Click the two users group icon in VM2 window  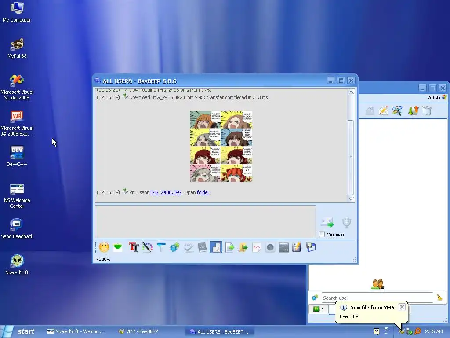377,284
